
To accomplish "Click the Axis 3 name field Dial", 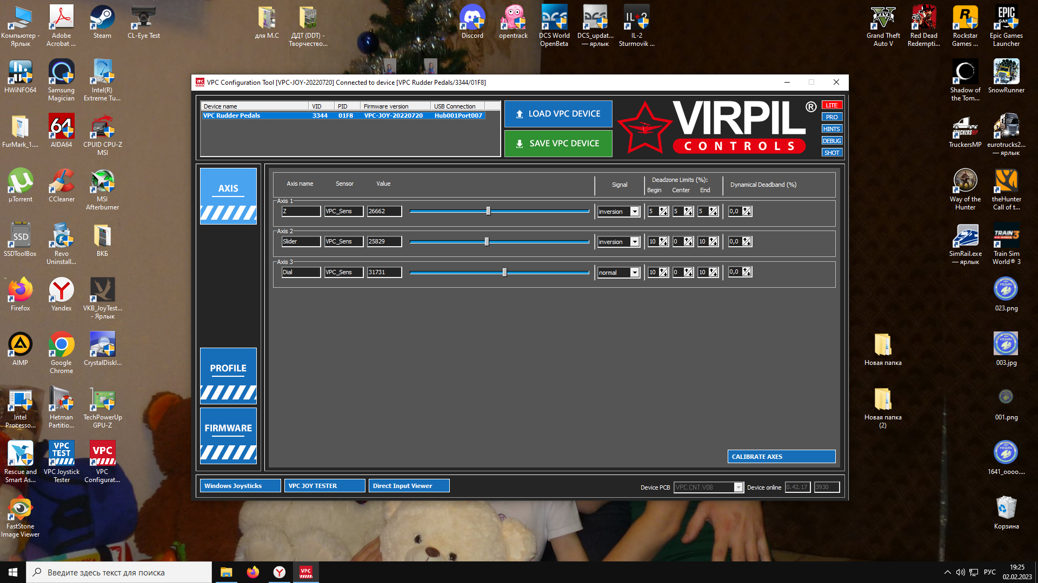I will point(301,273).
